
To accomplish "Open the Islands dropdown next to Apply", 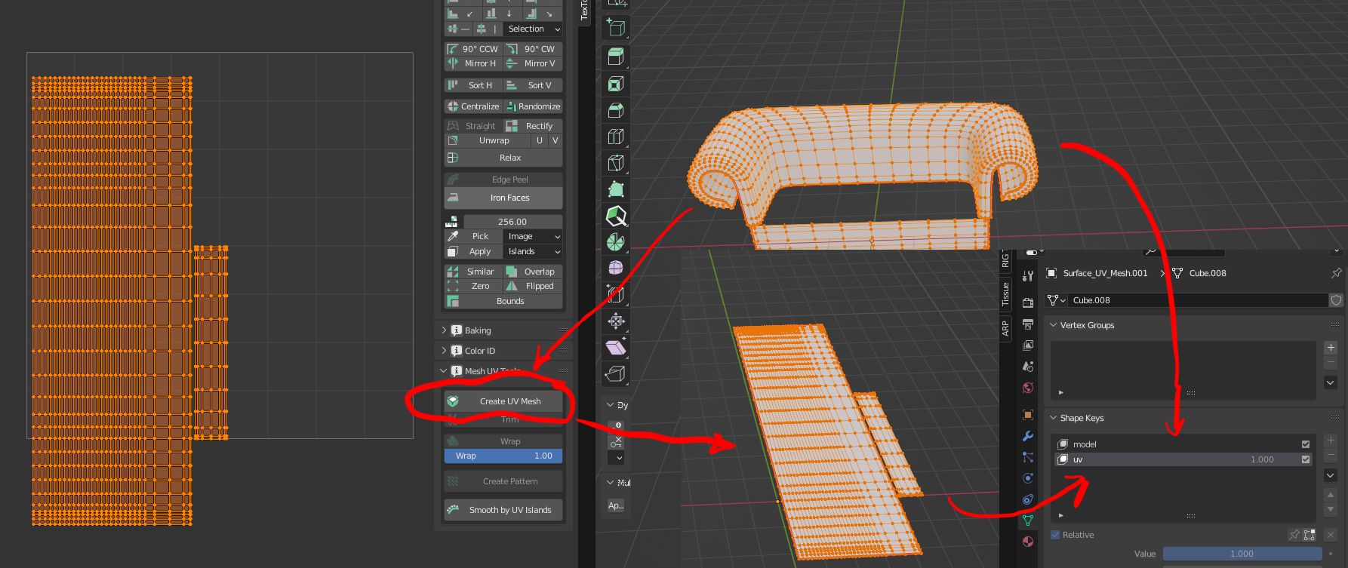I will [x=533, y=251].
